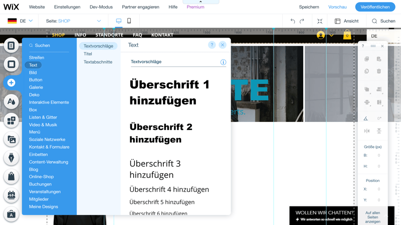Screen dimensions: 401x225
Task: Open the Online Store shopping bag icon
Action: [11, 176]
